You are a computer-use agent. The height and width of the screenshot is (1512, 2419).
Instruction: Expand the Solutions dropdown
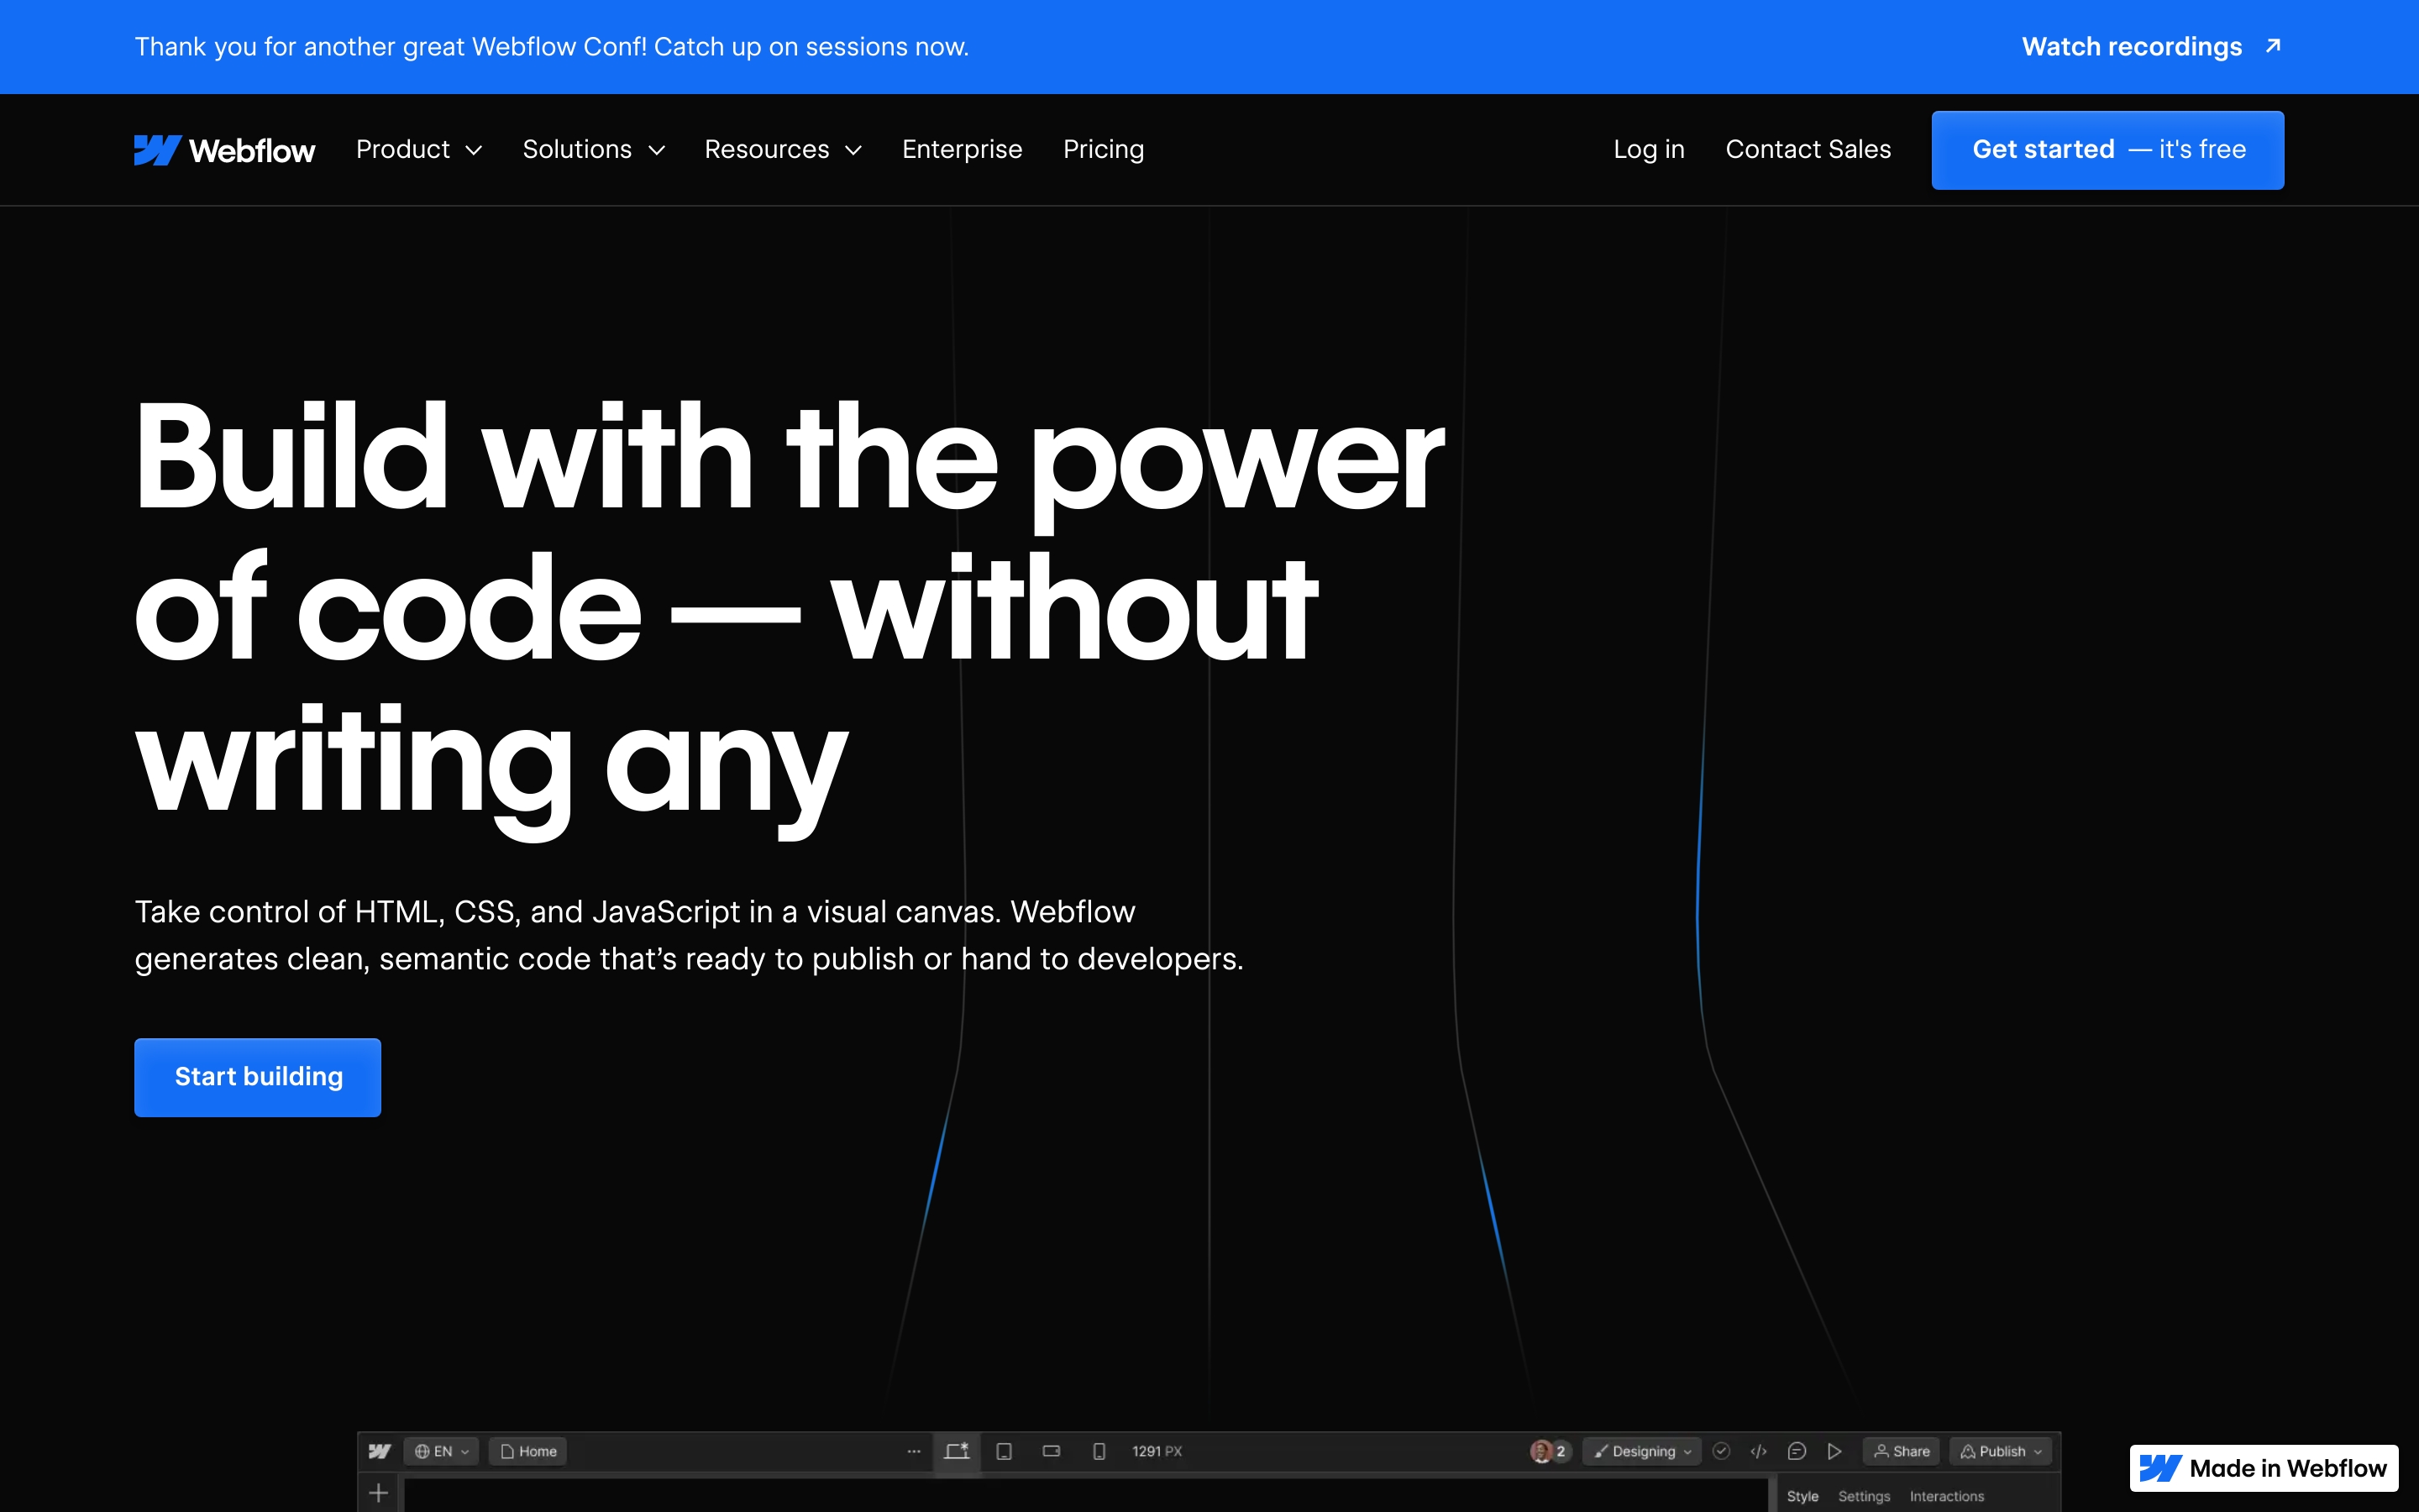[x=593, y=150]
